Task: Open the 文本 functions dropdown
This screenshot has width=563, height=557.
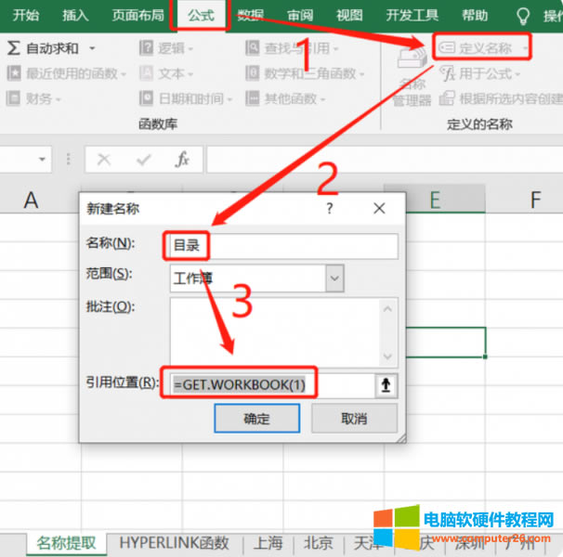Action: 166,73
